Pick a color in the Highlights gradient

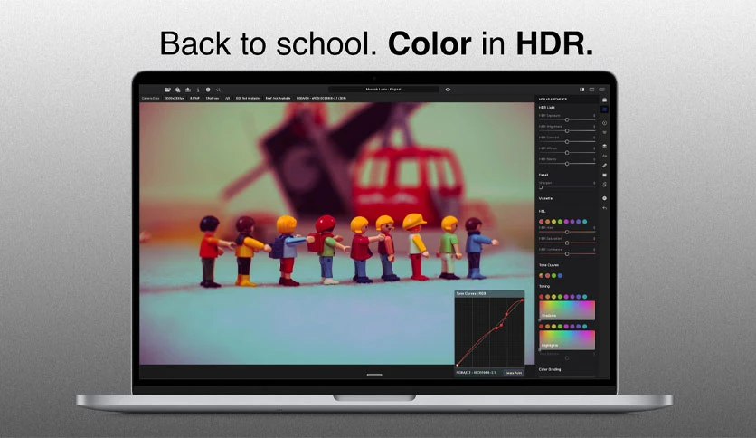coord(567,340)
